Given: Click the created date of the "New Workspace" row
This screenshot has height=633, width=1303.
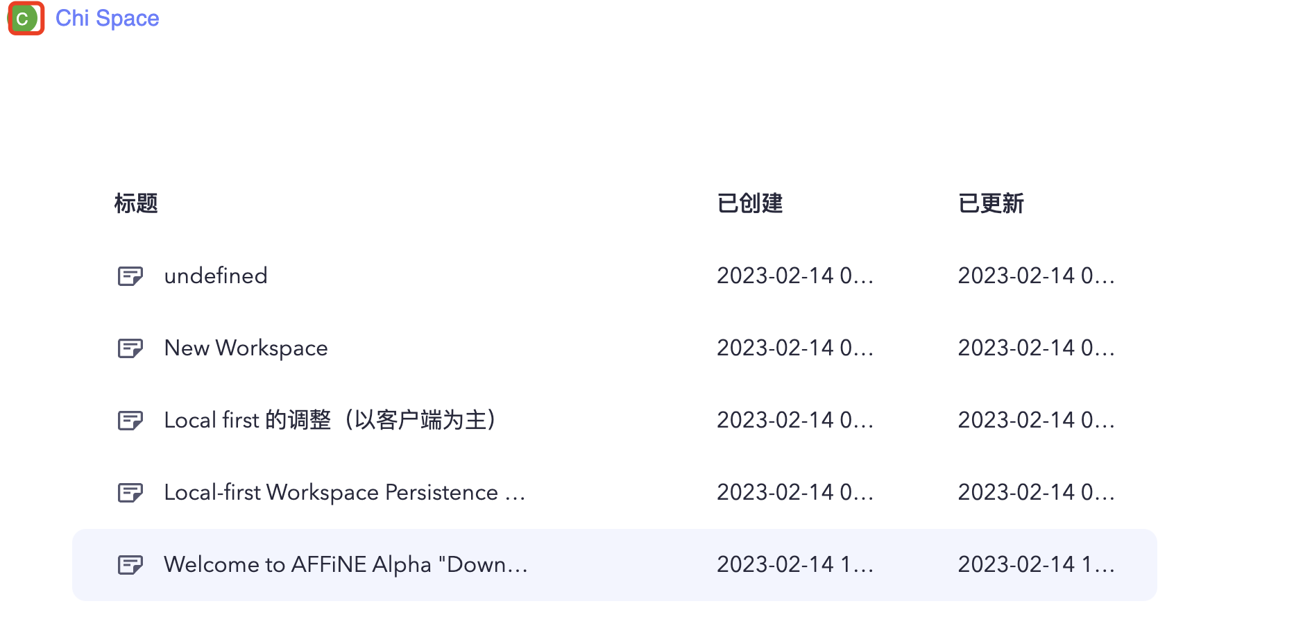Looking at the screenshot, I should click(x=795, y=348).
